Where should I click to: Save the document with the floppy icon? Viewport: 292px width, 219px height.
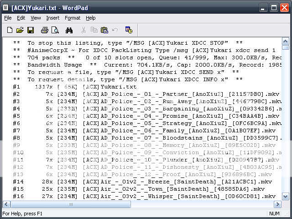(x=31, y=30)
